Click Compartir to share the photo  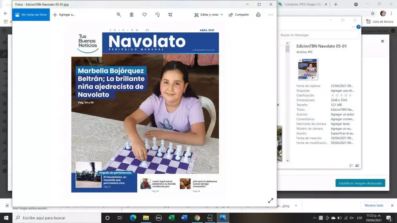239,15
